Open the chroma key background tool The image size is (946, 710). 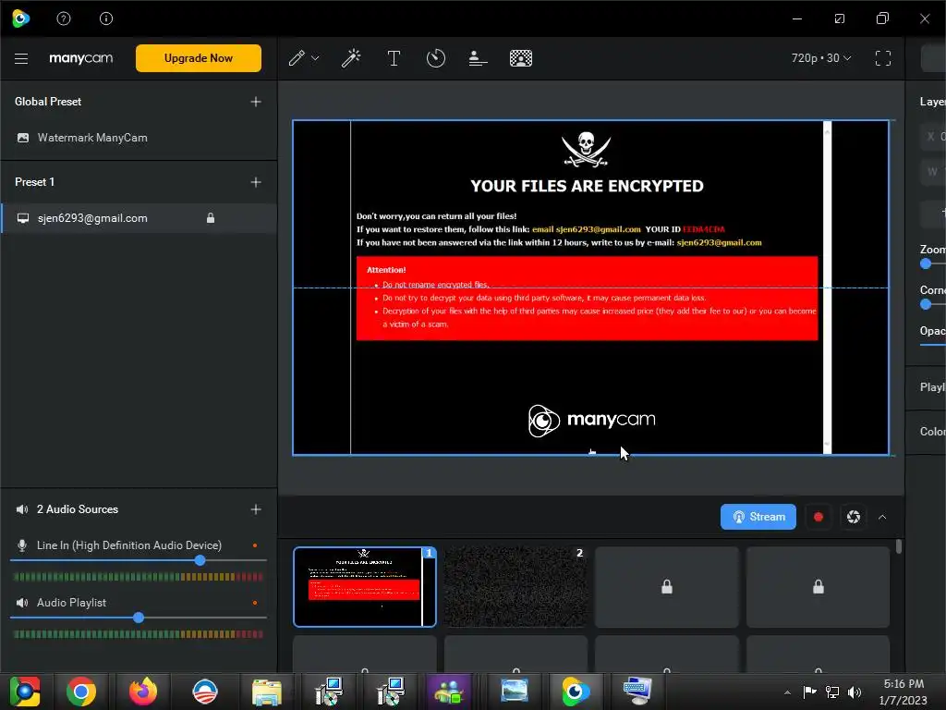[x=521, y=58]
